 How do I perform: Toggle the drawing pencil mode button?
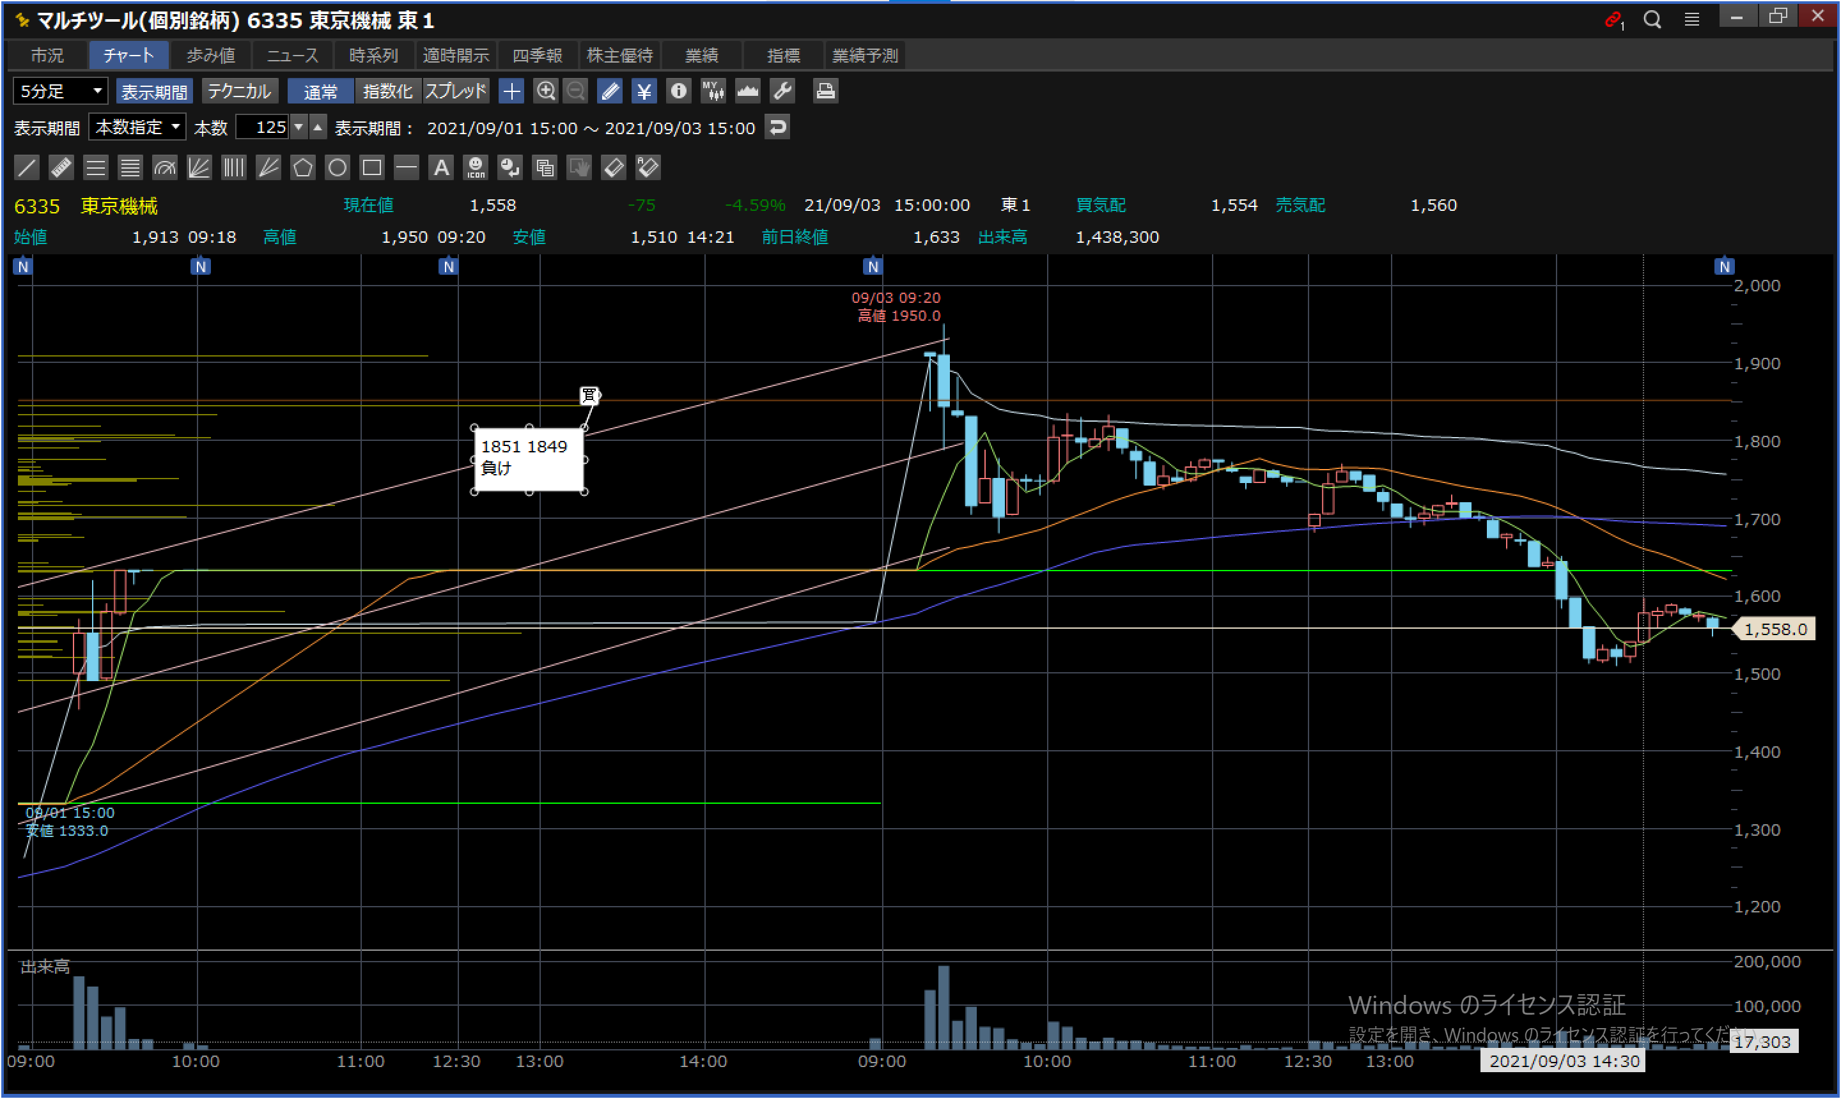click(610, 91)
